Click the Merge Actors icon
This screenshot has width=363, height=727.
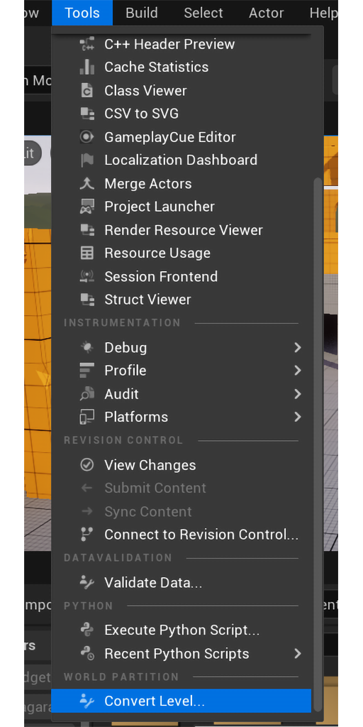(x=87, y=184)
